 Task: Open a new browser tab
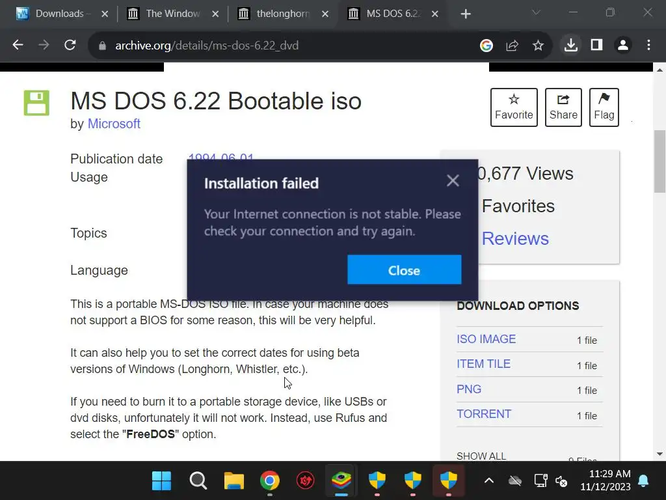[466, 14]
